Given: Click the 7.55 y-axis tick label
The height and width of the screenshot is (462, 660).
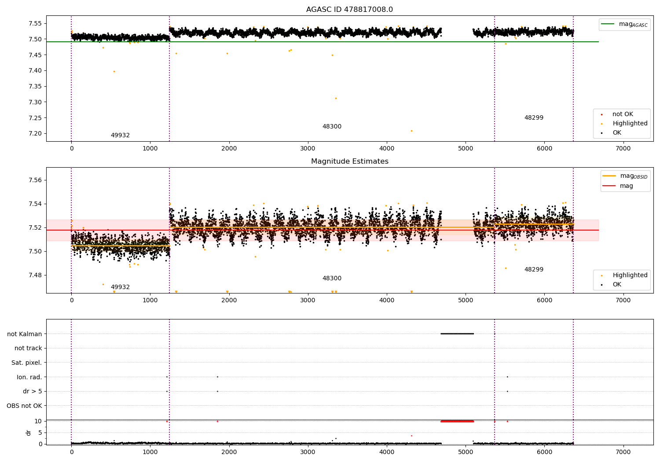Looking at the screenshot, I should click(35, 23).
